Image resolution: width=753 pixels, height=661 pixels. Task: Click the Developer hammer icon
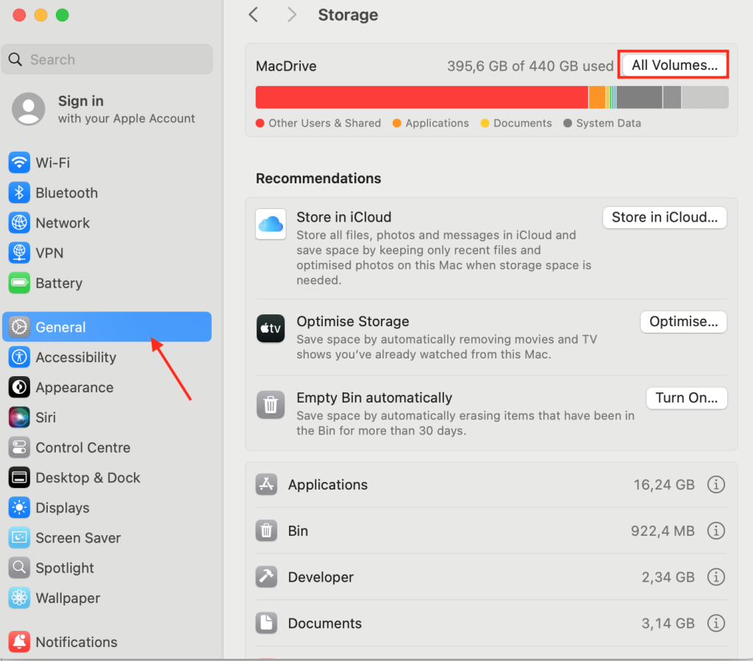tap(266, 577)
